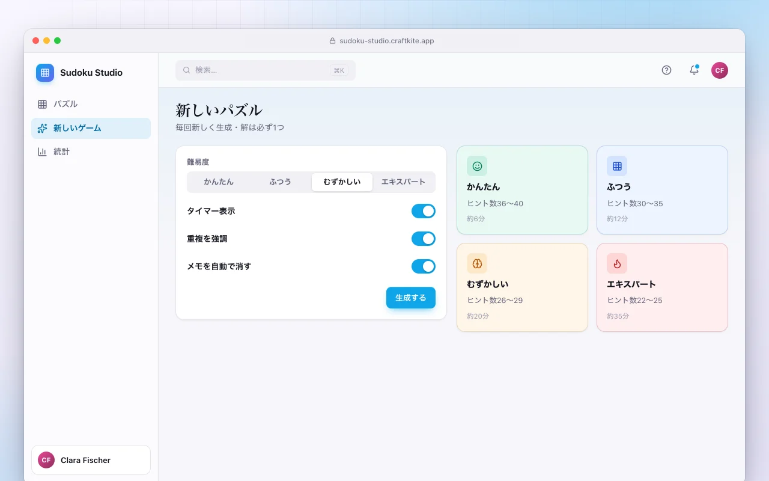Click the CF avatar in the top bar
Viewport: 769px width, 481px height.
pos(720,70)
